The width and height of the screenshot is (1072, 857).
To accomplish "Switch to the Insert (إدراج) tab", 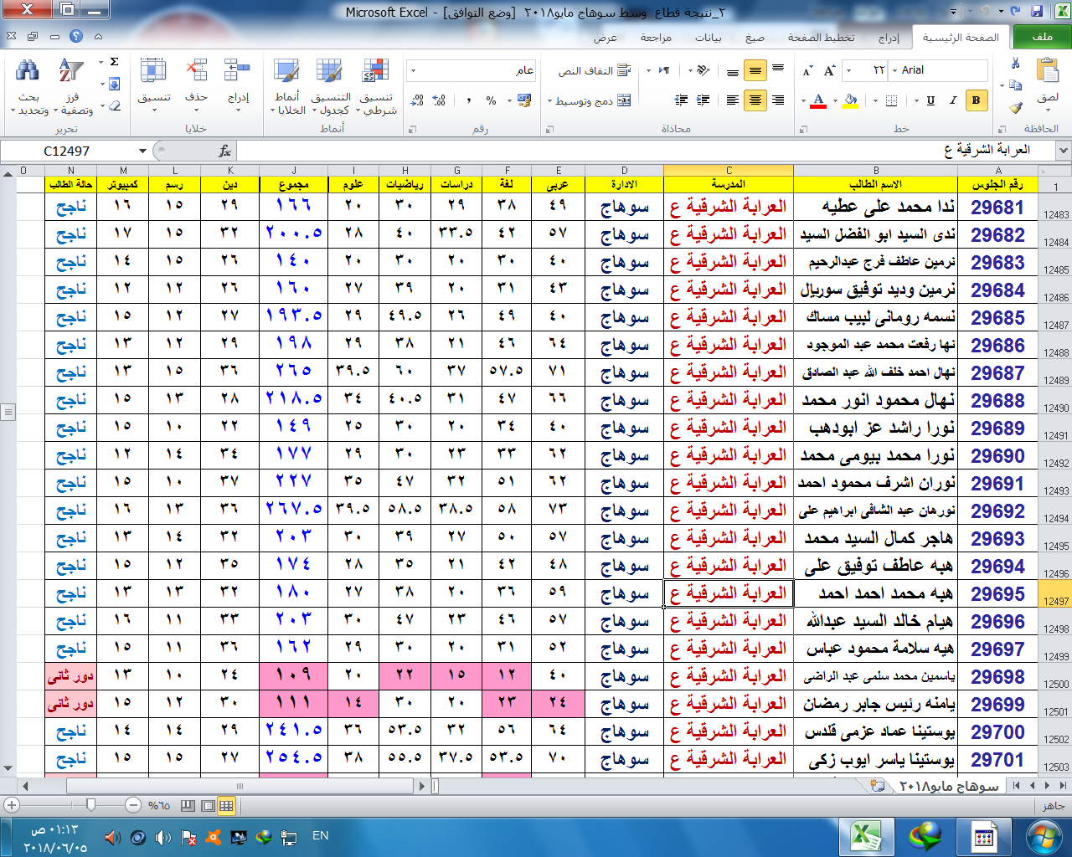I will point(889,38).
